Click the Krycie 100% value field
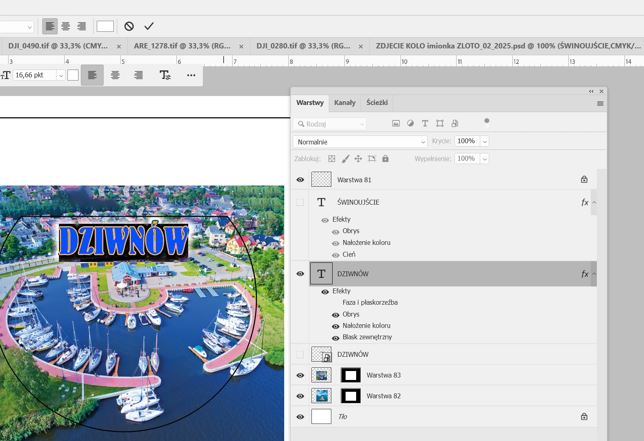Image resolution: width=644 pixels, height=441 pixels. click(x=467, y=141)
